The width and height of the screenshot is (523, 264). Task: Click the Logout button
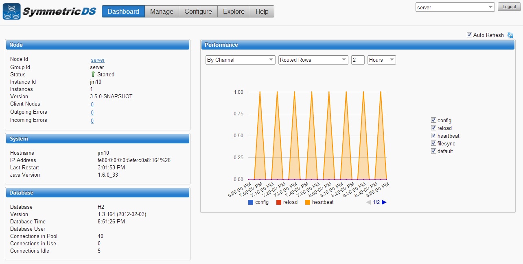509,7
